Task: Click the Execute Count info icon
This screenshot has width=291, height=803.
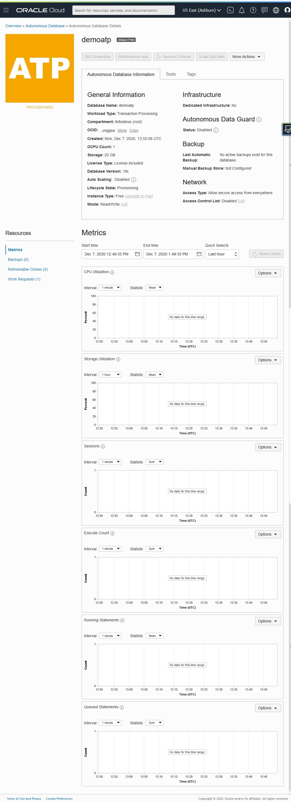Action: (x=113, y=533)
